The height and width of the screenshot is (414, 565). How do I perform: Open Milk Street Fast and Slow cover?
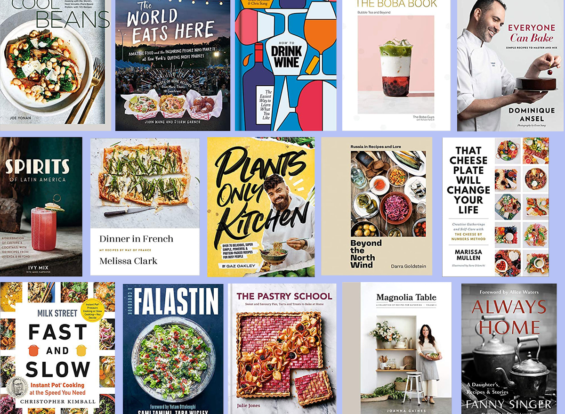coord(57,348)
